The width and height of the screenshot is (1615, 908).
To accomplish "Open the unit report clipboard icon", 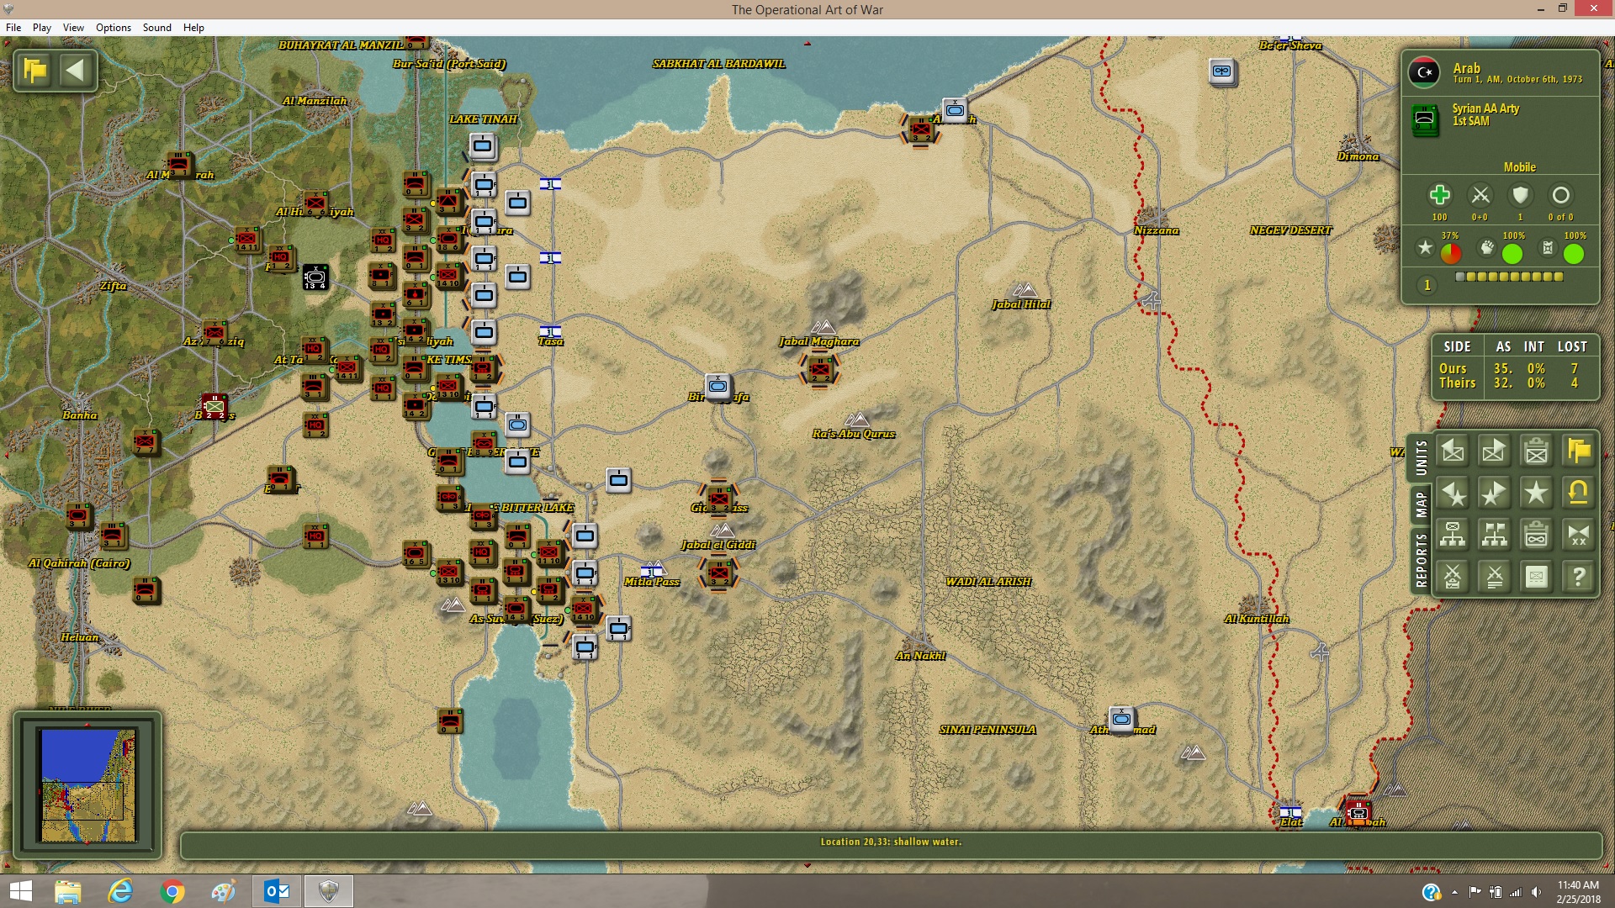I will click(x=1536, y=451).
